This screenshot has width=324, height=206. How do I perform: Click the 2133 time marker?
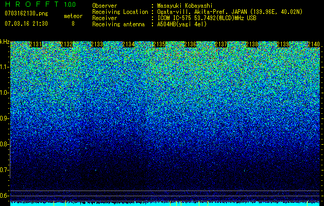[x=97, y=44]
